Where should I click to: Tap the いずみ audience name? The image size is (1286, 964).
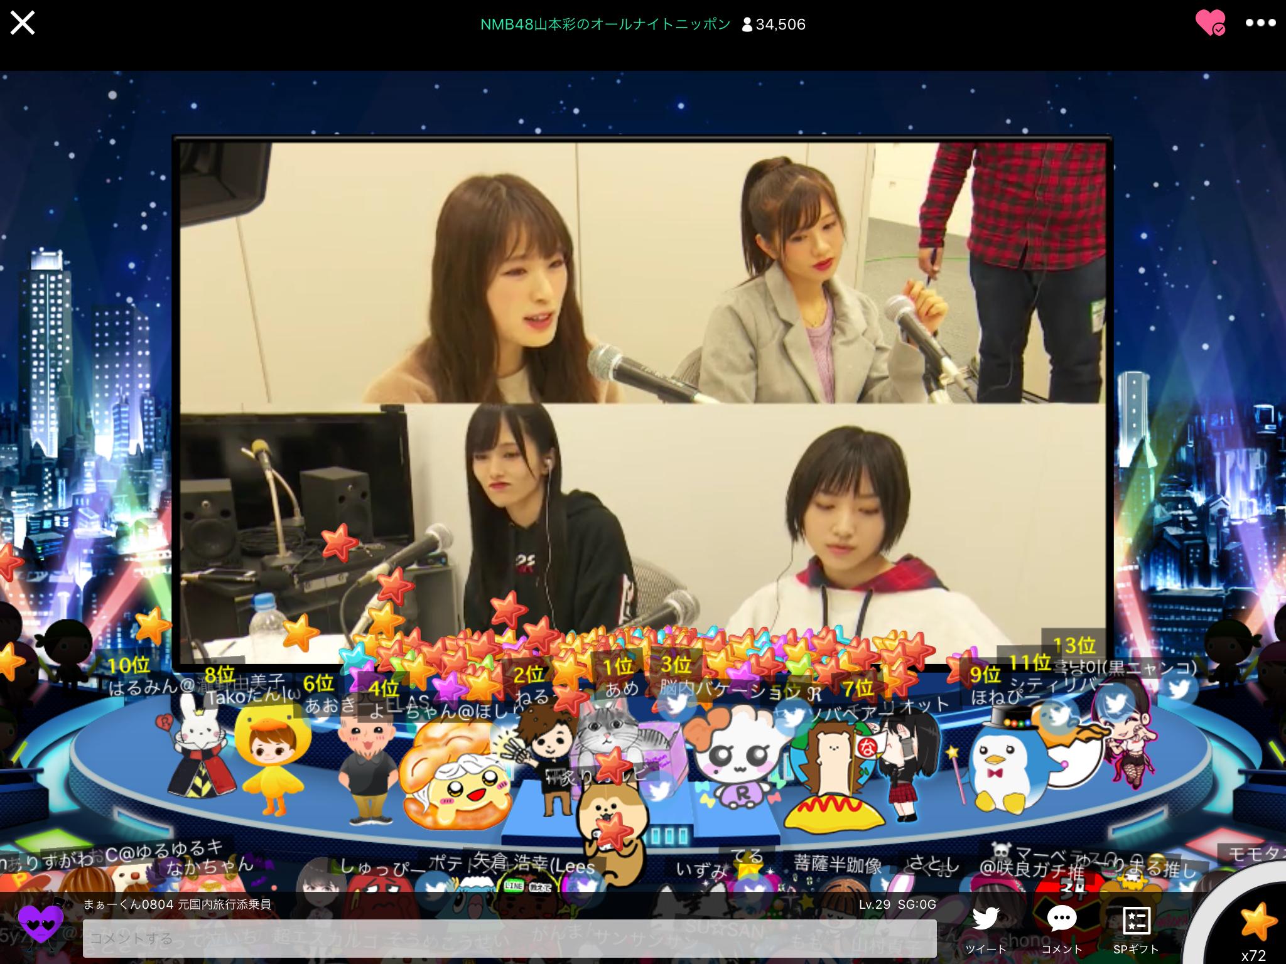pos(701,870)
